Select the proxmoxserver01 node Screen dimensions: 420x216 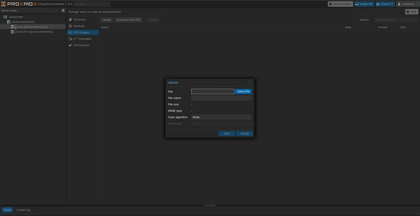[x=23, y=22]
